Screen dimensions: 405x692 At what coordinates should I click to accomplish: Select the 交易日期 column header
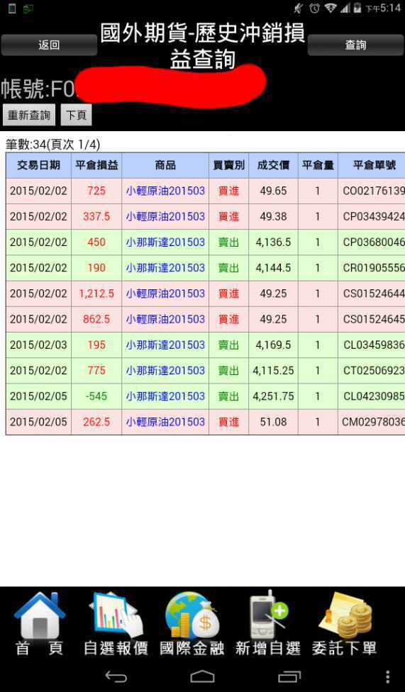(x=38, y=165)
